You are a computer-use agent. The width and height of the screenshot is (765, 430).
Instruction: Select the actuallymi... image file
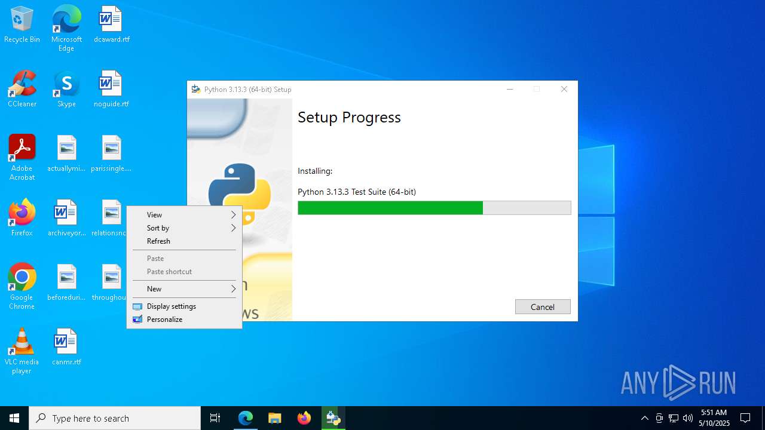point(66,154)
